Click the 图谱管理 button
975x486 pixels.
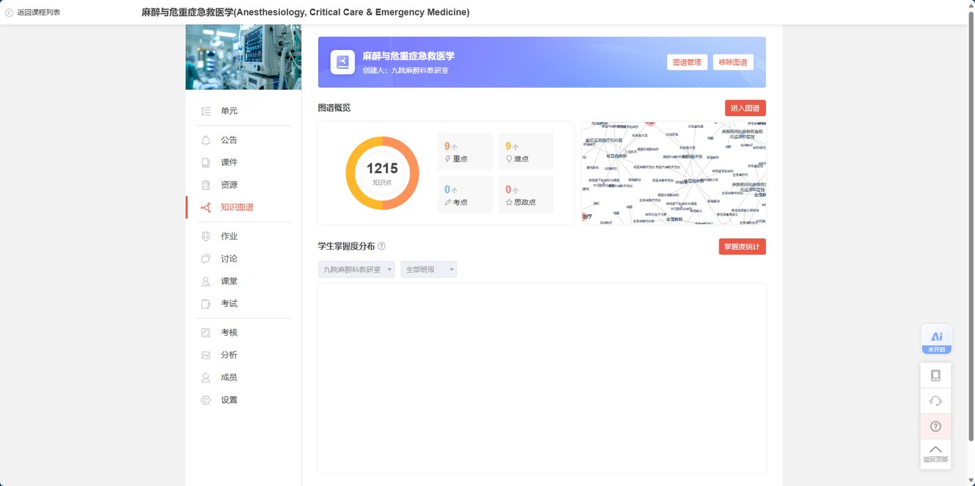pyautogui.click(x=687, y=63)
